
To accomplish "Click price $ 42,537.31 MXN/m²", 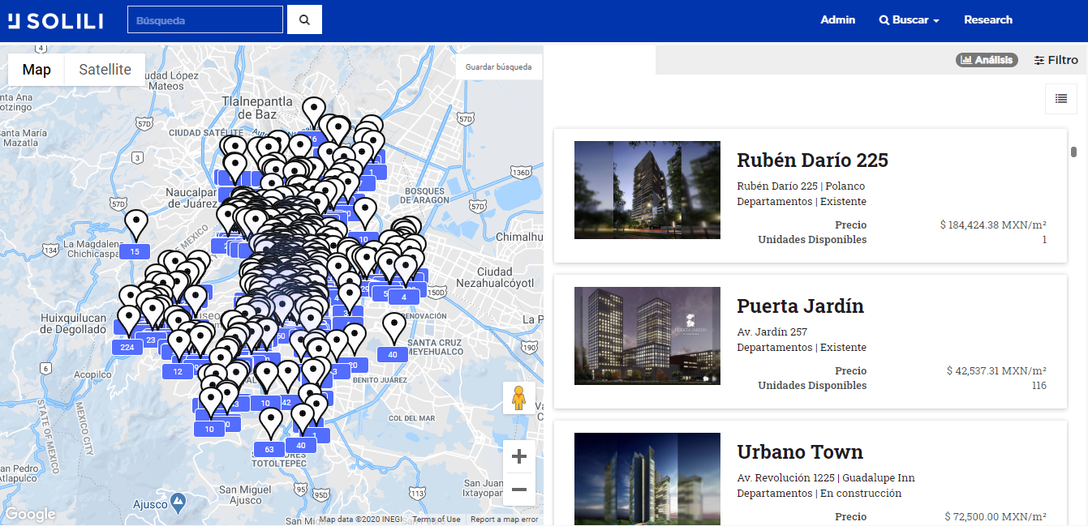I will click(x=996, y=370).
